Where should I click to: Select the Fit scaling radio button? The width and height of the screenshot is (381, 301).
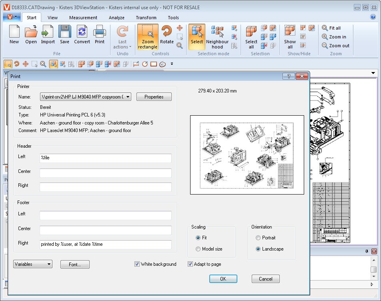click(x=198, y=238)
